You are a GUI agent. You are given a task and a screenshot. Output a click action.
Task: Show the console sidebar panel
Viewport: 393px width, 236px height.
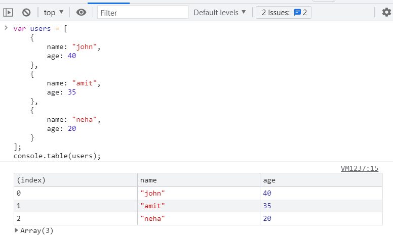click(8, 12)
